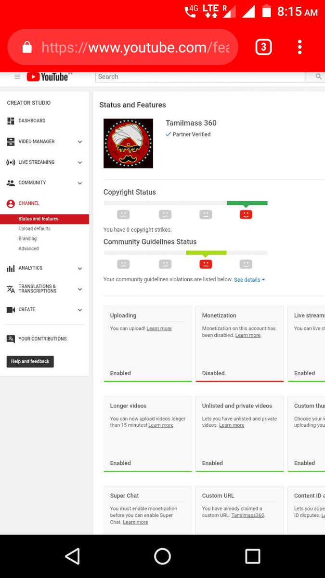Click the search magnifier button
Image resolution: width=325 pixels, height=578 pixels.
tap(318, 77)
